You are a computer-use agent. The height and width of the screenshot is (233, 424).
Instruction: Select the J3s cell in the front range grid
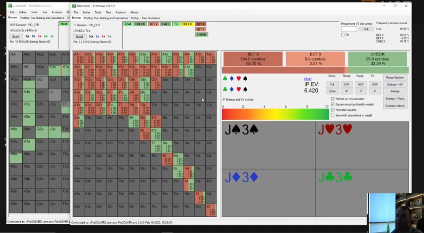[199, 96]
